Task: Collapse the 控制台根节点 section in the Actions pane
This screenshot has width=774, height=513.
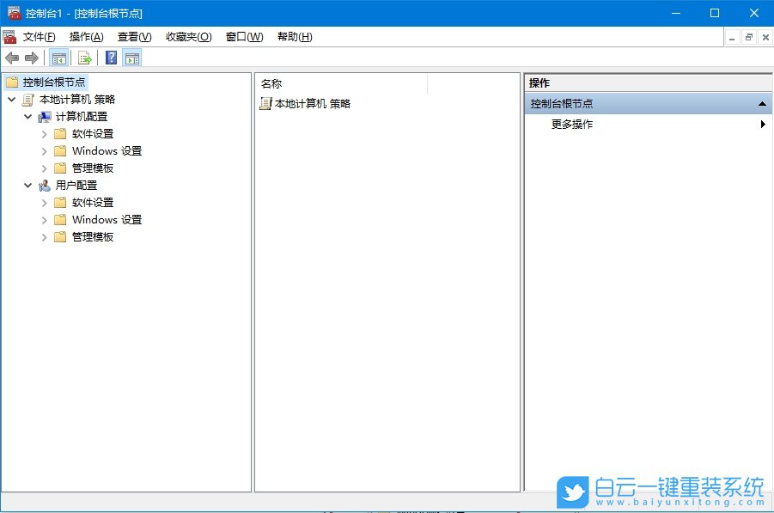Action: tap(761, 102)
